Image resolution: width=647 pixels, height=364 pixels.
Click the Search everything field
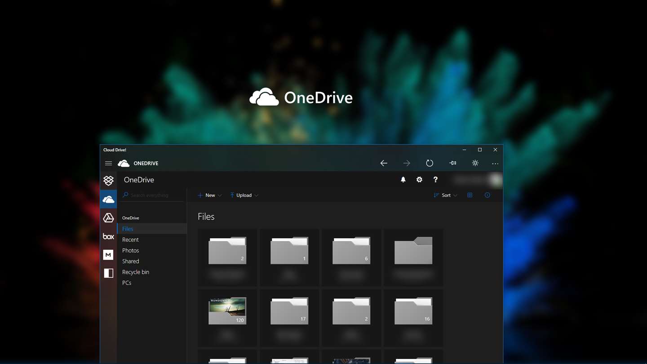153,195
